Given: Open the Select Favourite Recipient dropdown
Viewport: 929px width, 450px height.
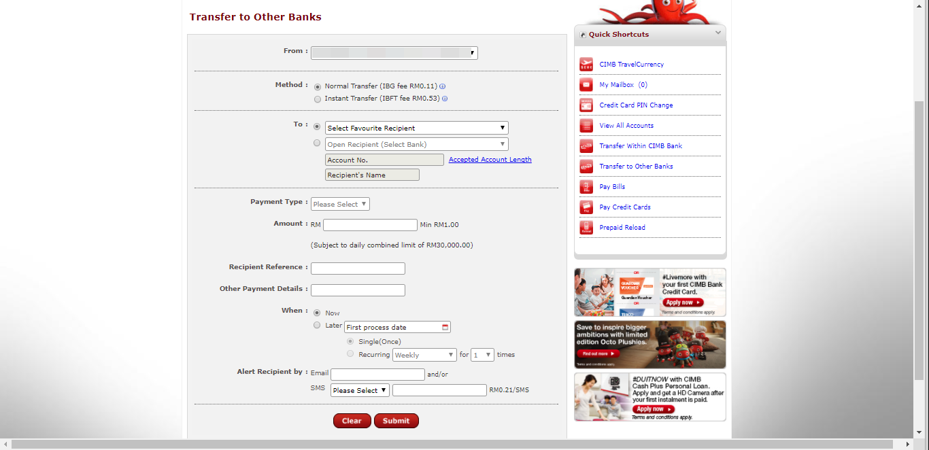Looking at the screenshot, I should pyautogui.click(x=417, y=128).
